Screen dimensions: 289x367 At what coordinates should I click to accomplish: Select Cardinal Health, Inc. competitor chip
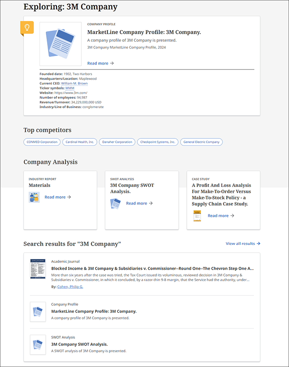[80, 142]
